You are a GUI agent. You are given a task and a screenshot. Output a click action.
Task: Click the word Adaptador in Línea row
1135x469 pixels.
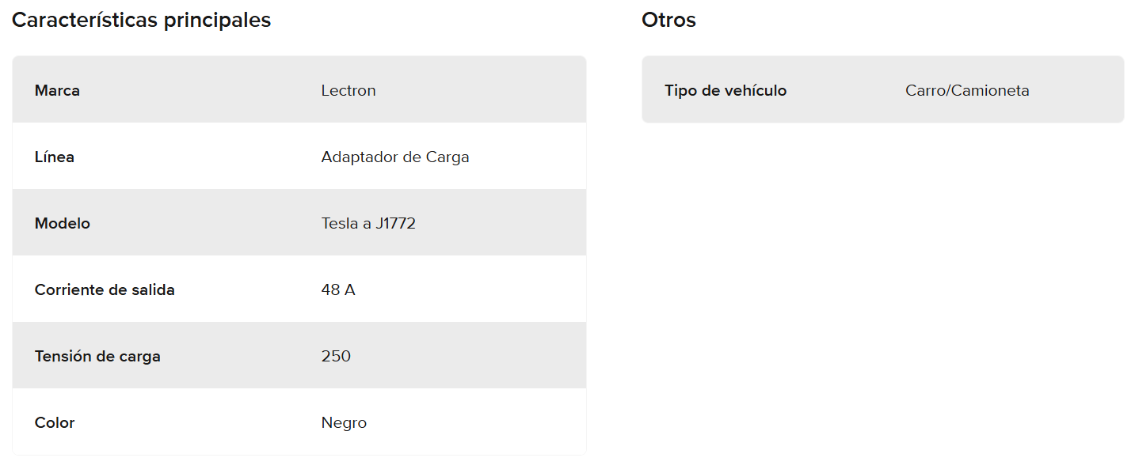point(360,157)
